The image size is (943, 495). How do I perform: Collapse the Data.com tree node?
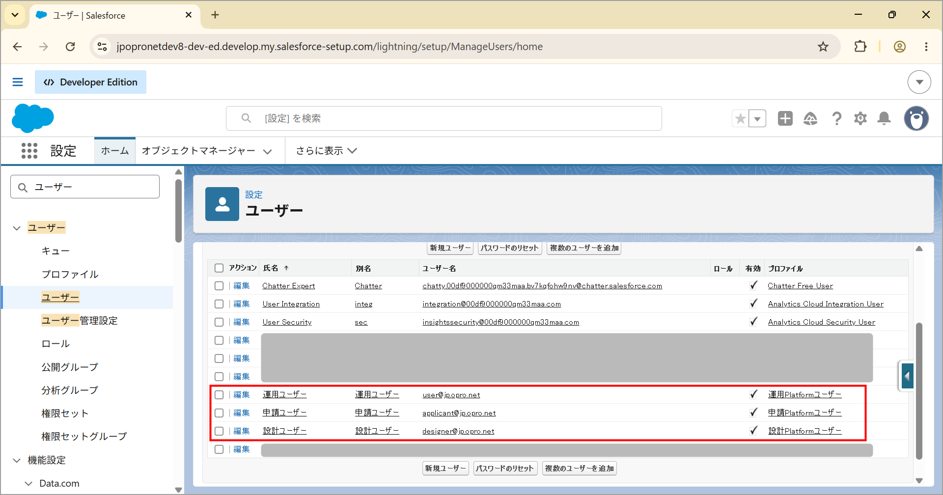click(x=28, y=484)
